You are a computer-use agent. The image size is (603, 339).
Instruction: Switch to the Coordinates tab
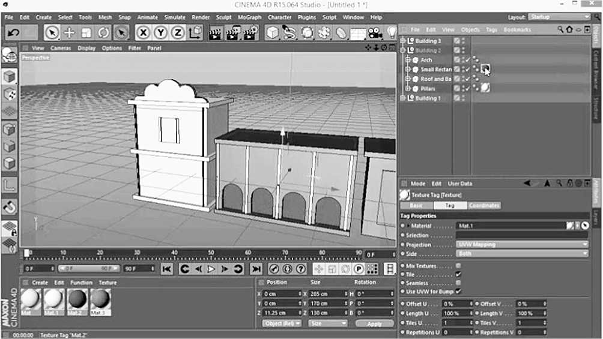484,206
